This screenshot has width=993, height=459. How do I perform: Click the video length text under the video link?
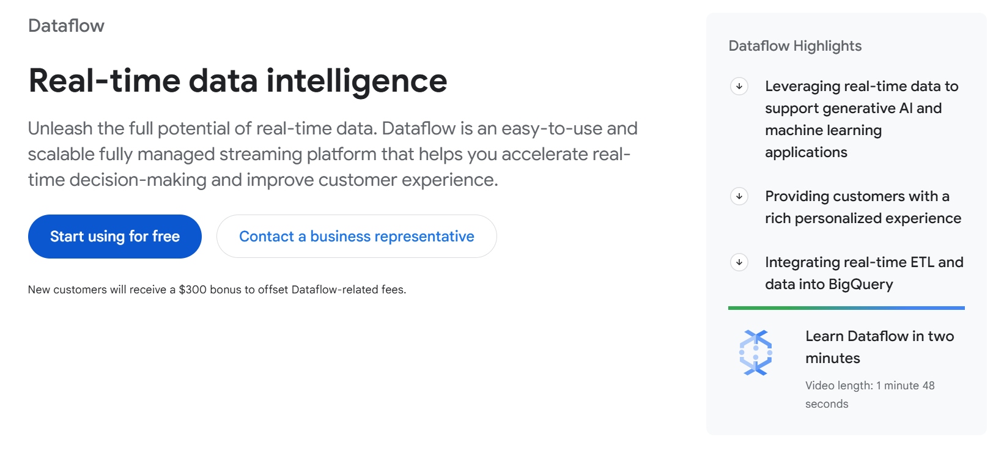point(871,394)
